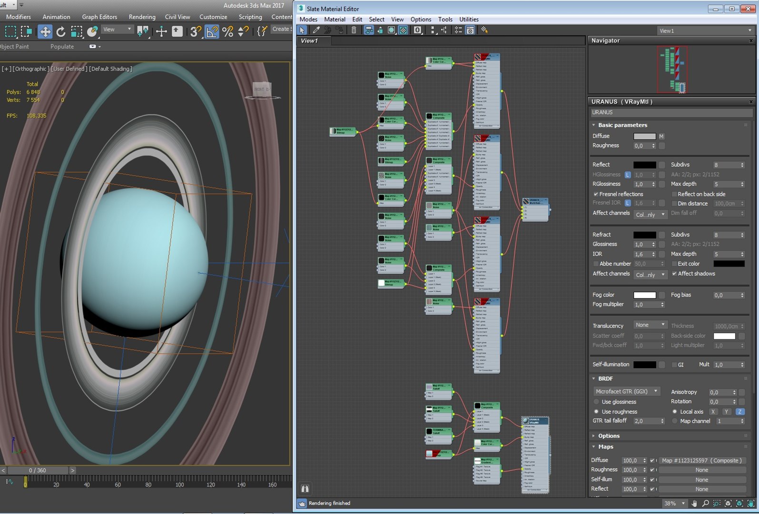Viewport: 759px width, 514px height.
Task: Toggle the Parameter Editor panel icon
Action: click(x=470, y=30)
